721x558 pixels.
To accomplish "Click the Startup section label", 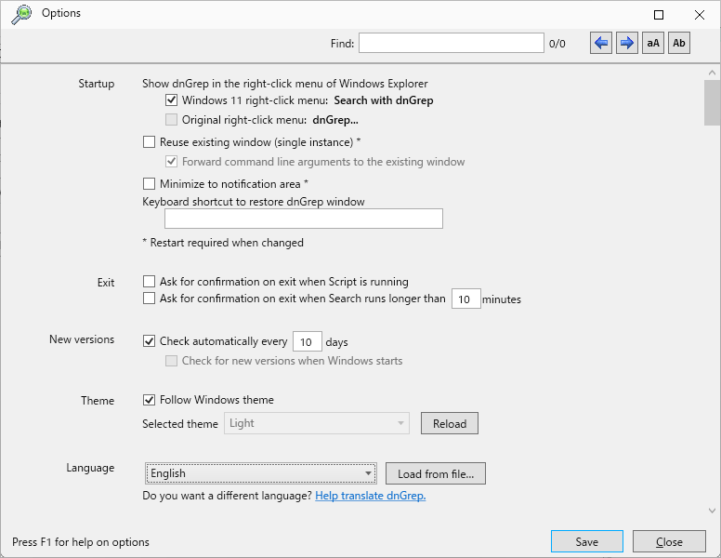I will 96,84.
